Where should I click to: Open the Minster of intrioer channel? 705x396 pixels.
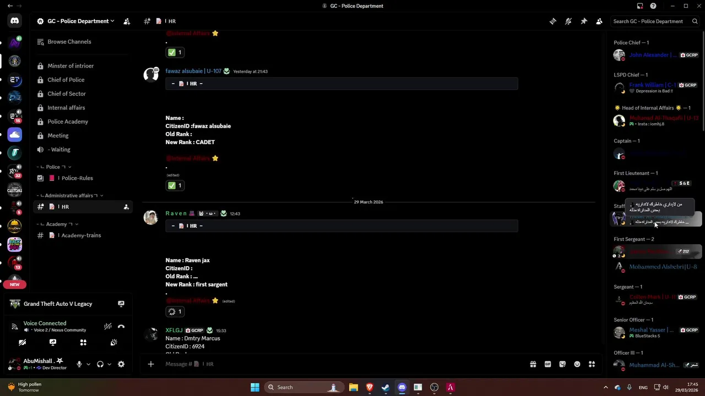[70, 66]
